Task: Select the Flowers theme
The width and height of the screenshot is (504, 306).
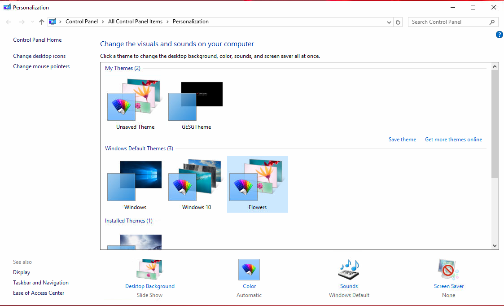Action: pos(258,184)
